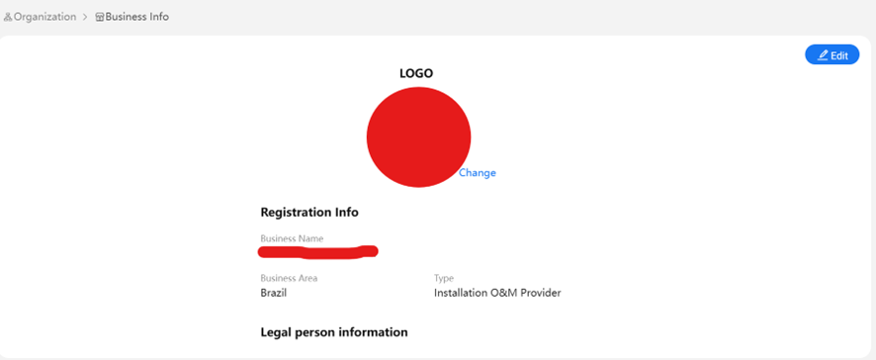The height and width of the screenshot is (360, 876).
Task: Select the Installation O&M Provider value
Action: point(497,293)
